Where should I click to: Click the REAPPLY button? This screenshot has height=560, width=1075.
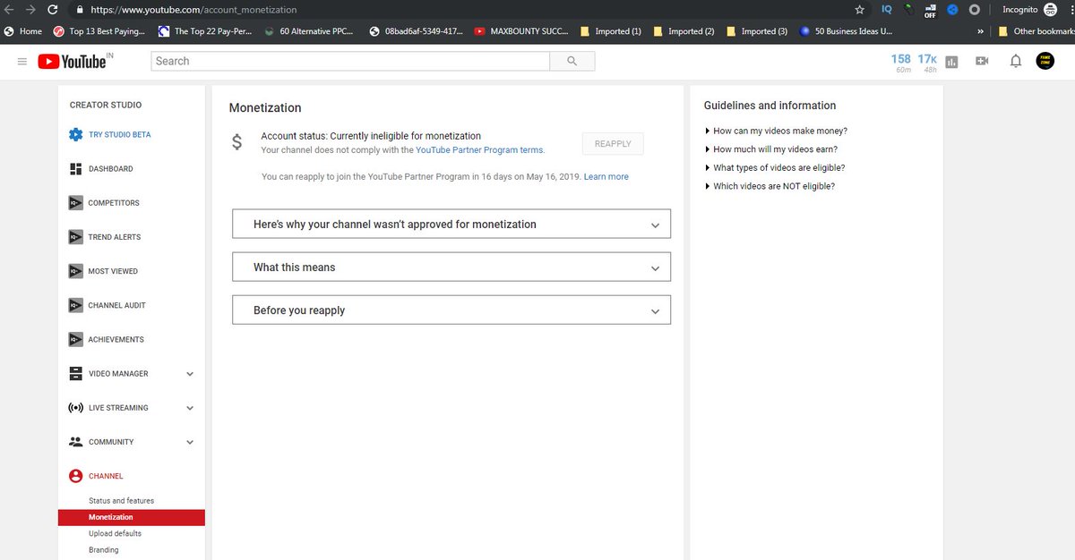(x=613, y=144)
